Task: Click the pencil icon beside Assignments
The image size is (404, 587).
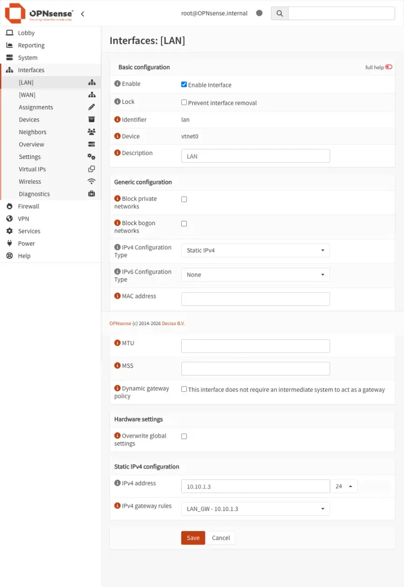Action: (x=91, y=106)
